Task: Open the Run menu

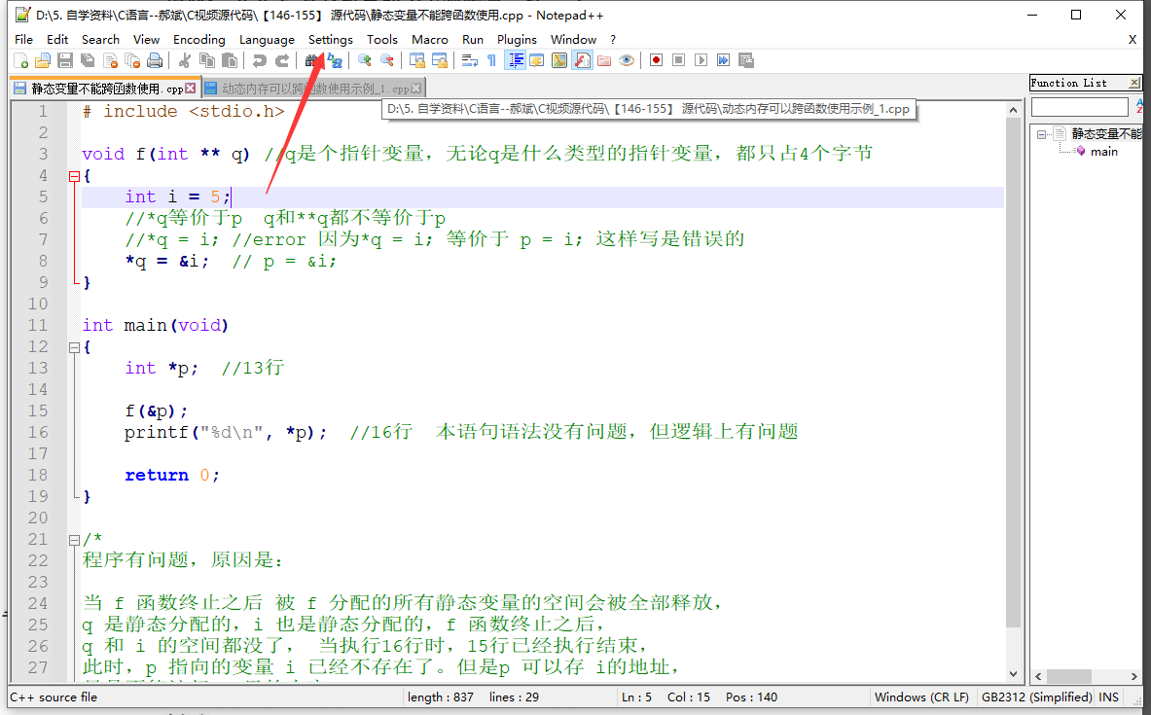Action: [x=473, y=40]
